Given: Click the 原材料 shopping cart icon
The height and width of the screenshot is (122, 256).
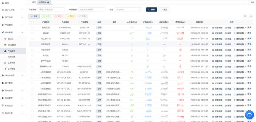Looking at the screenshot, I should coord(5,39).
